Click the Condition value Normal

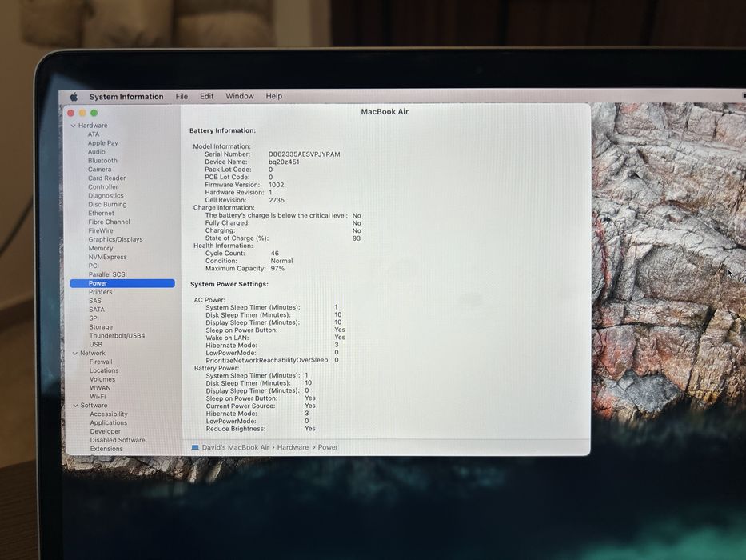pos(281,262)
